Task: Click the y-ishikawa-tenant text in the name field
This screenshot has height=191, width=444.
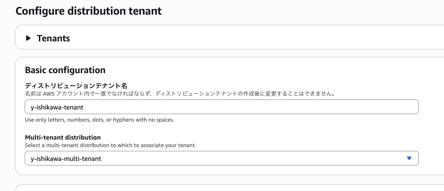Action: tap(57, 107)
